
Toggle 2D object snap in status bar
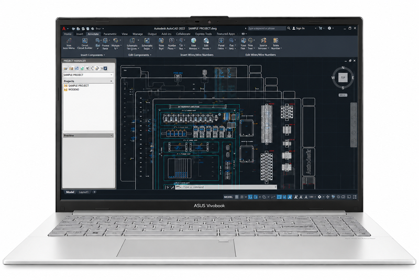pyautogui.click(x=279, y=197)
